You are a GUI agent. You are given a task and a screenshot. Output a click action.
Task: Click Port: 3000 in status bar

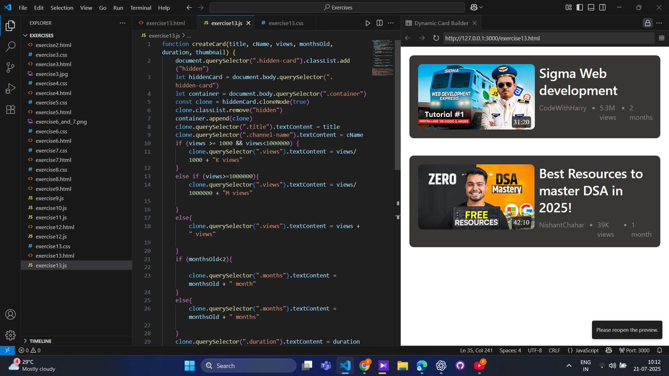(633, 350)
